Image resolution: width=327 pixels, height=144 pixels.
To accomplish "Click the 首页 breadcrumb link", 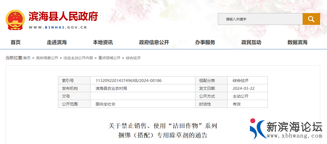I will [x=27, y=58].
